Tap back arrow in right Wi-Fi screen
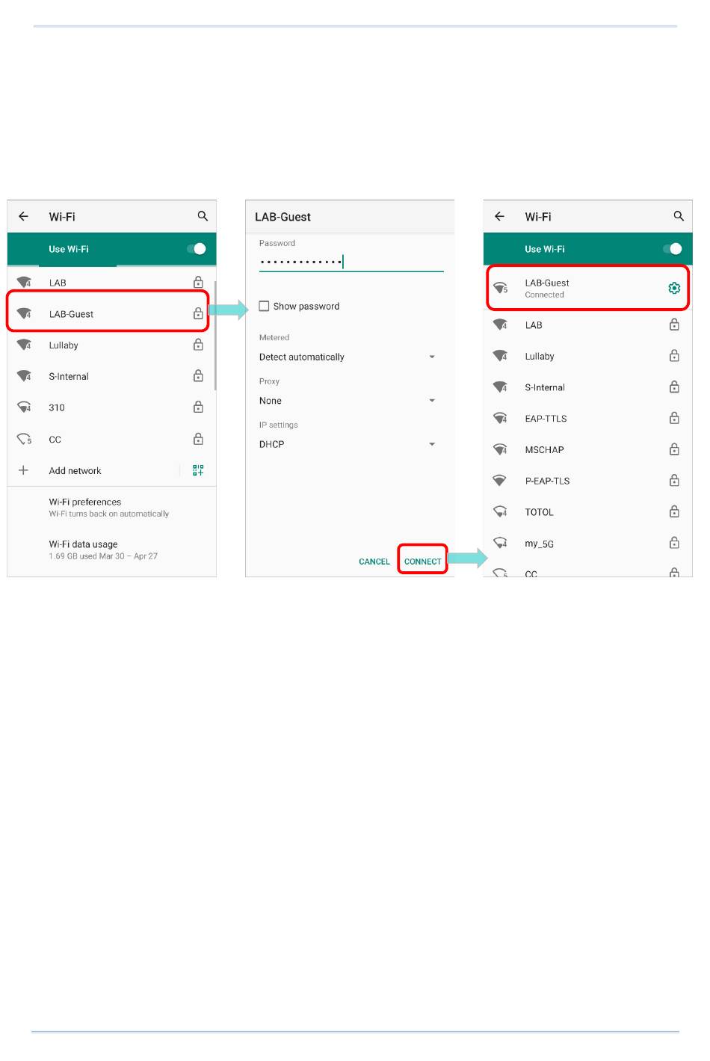 500,216
